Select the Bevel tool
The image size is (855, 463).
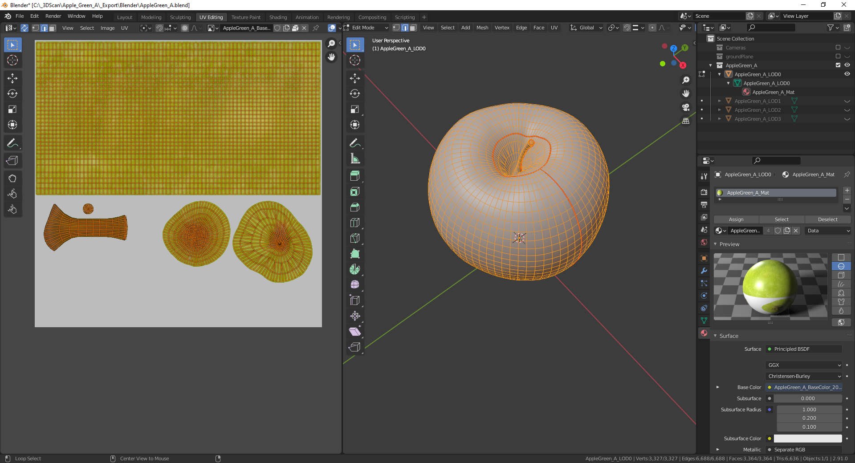(355, 207)
